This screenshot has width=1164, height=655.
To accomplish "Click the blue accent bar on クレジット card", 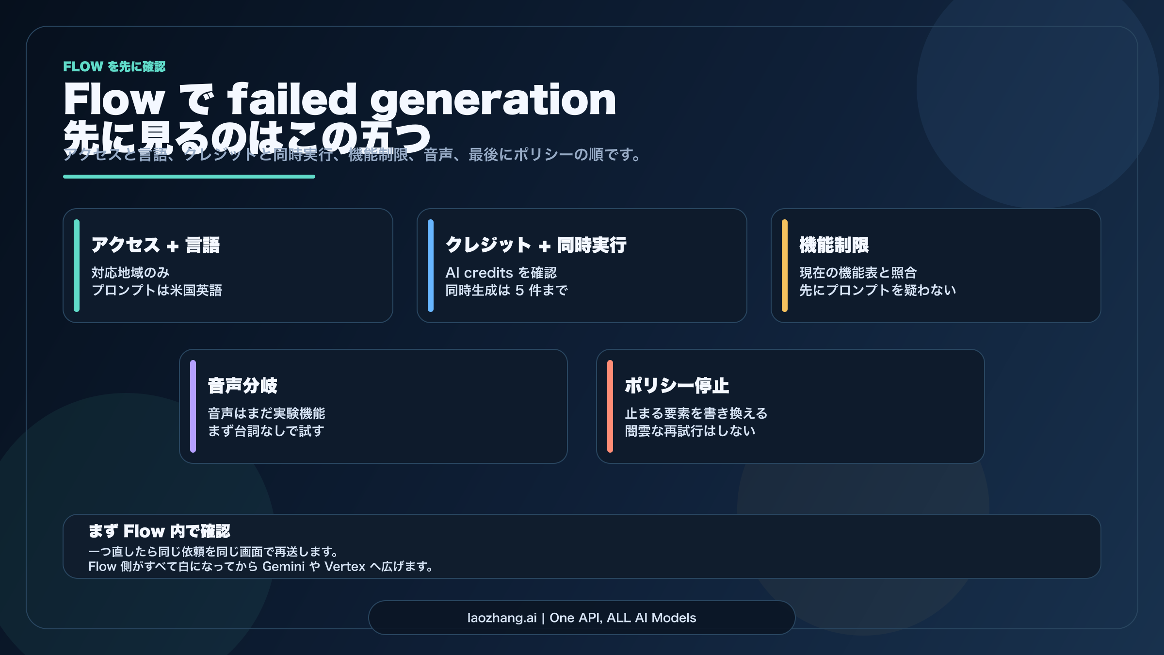I will coord(431,265).
